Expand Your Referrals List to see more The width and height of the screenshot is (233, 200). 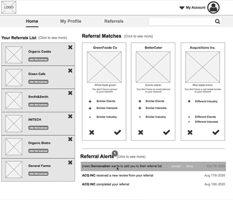[x=53, y=38]
